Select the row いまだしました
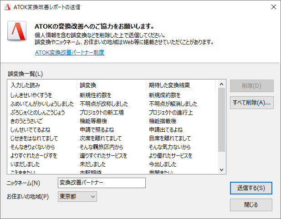The image size is (281, 219). pos(112,164)
